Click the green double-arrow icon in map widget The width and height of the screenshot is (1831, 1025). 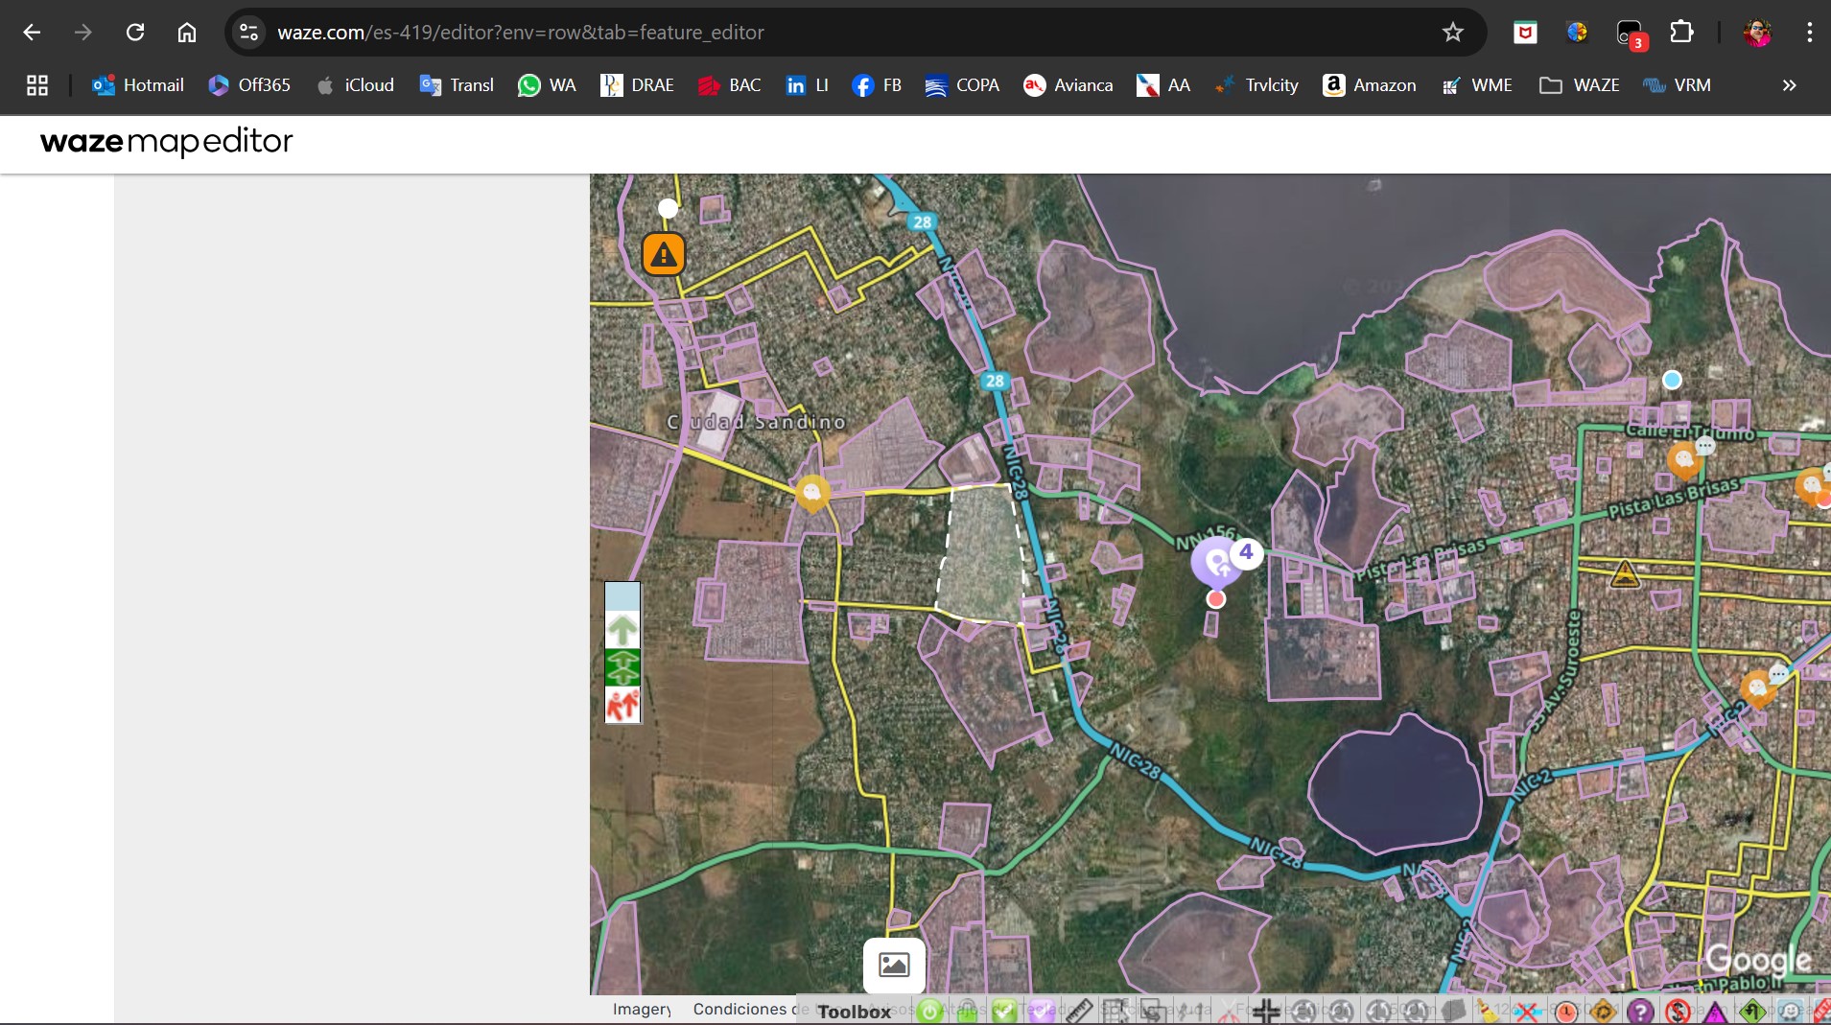622,667
